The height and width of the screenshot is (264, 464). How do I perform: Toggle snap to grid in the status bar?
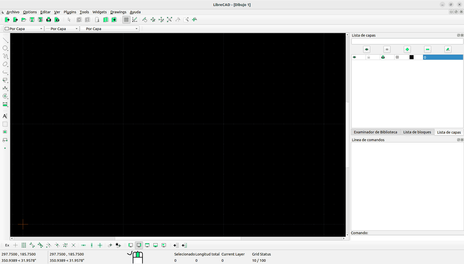tap(24, 245)
